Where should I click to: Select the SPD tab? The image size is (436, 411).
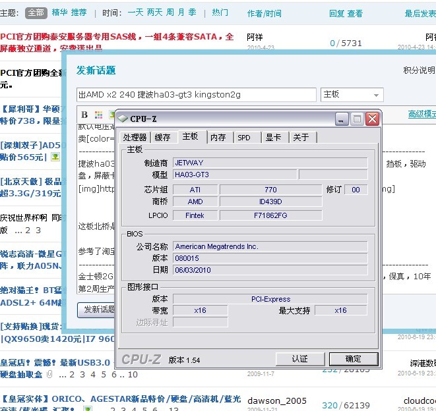pos(244,137)
